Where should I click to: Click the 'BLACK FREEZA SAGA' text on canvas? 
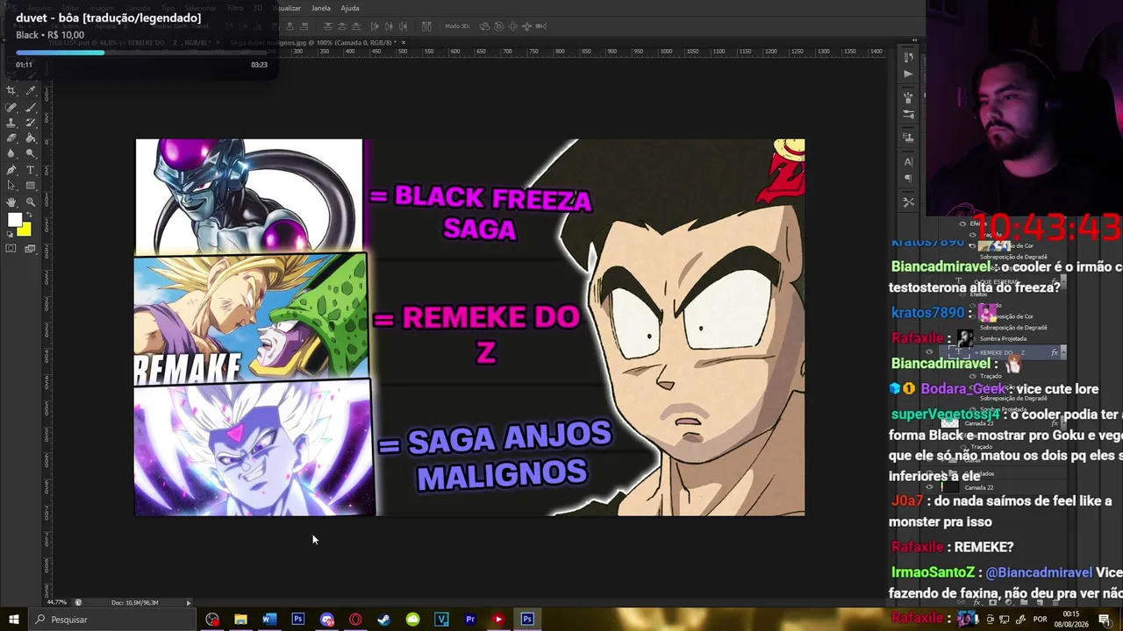[480, 213]
